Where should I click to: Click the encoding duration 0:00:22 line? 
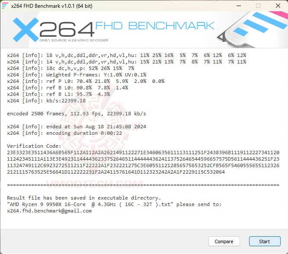point(64,133)
